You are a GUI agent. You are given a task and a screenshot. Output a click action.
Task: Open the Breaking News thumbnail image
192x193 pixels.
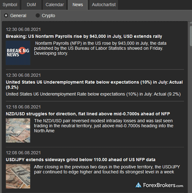[18, 53]
